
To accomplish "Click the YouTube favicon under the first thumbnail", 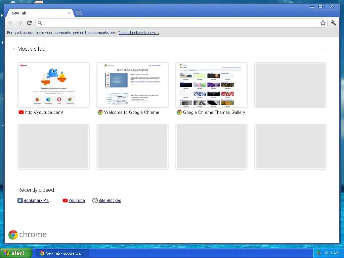I will (21, 112).
